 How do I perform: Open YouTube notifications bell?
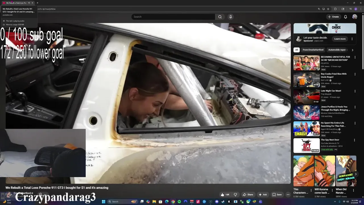(346, 17)
